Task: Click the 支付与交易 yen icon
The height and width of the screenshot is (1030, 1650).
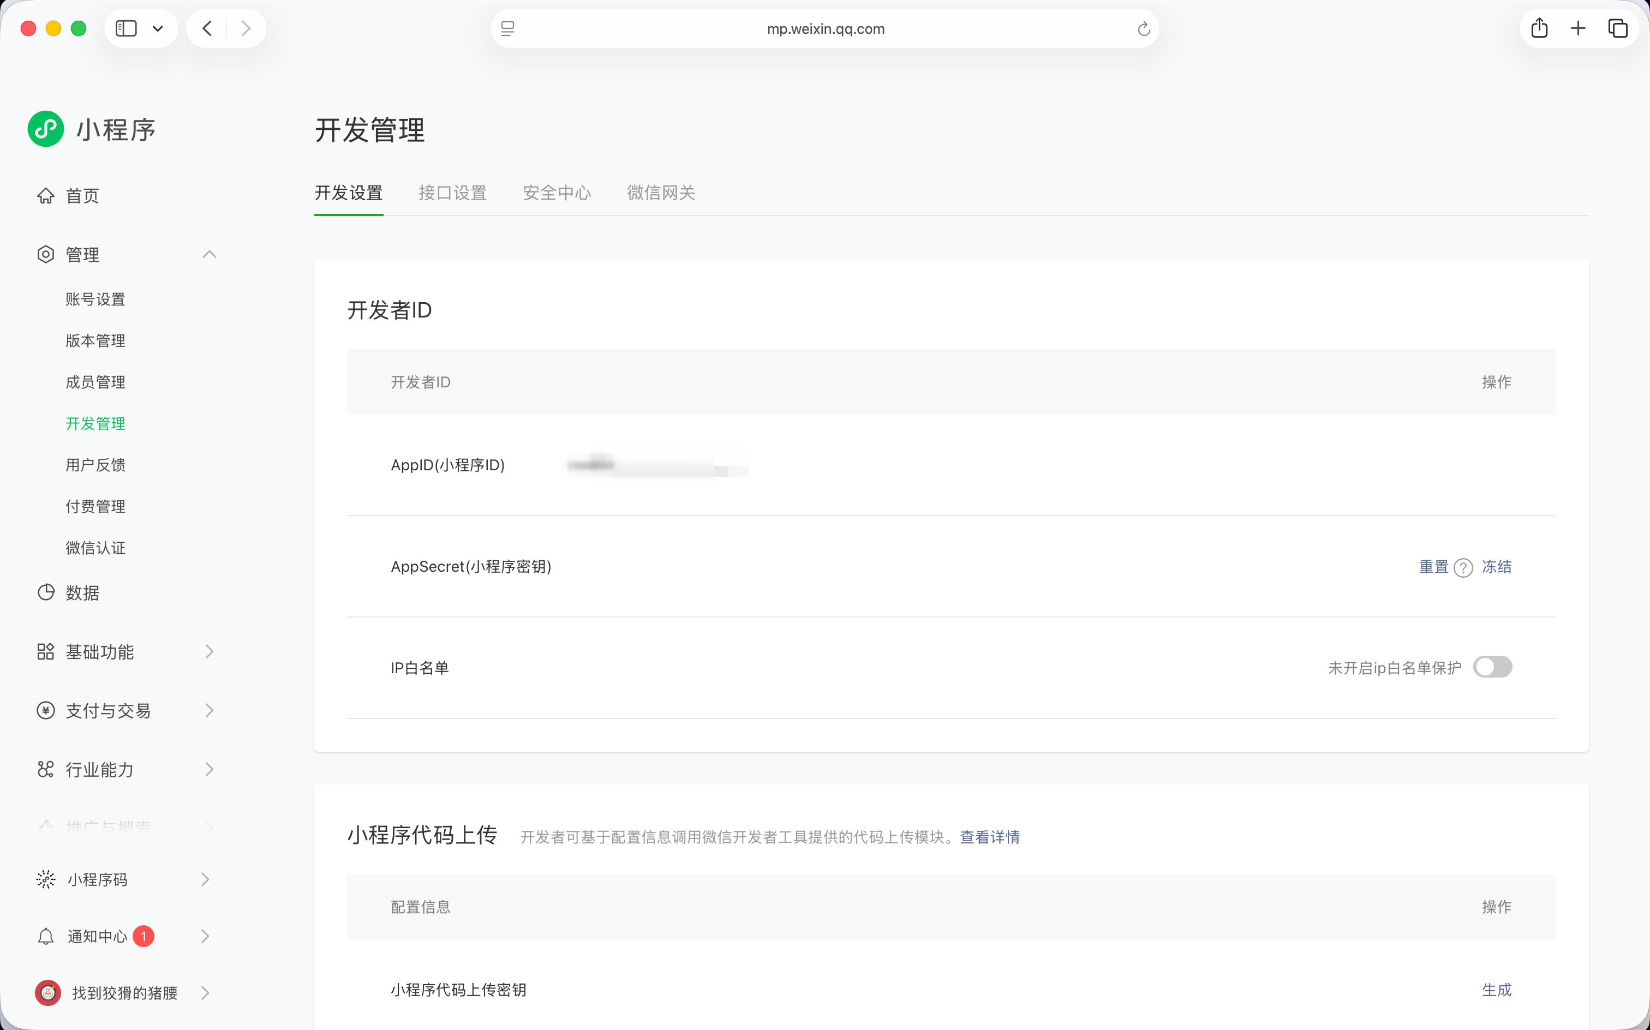Action: (x=46, y=711)
